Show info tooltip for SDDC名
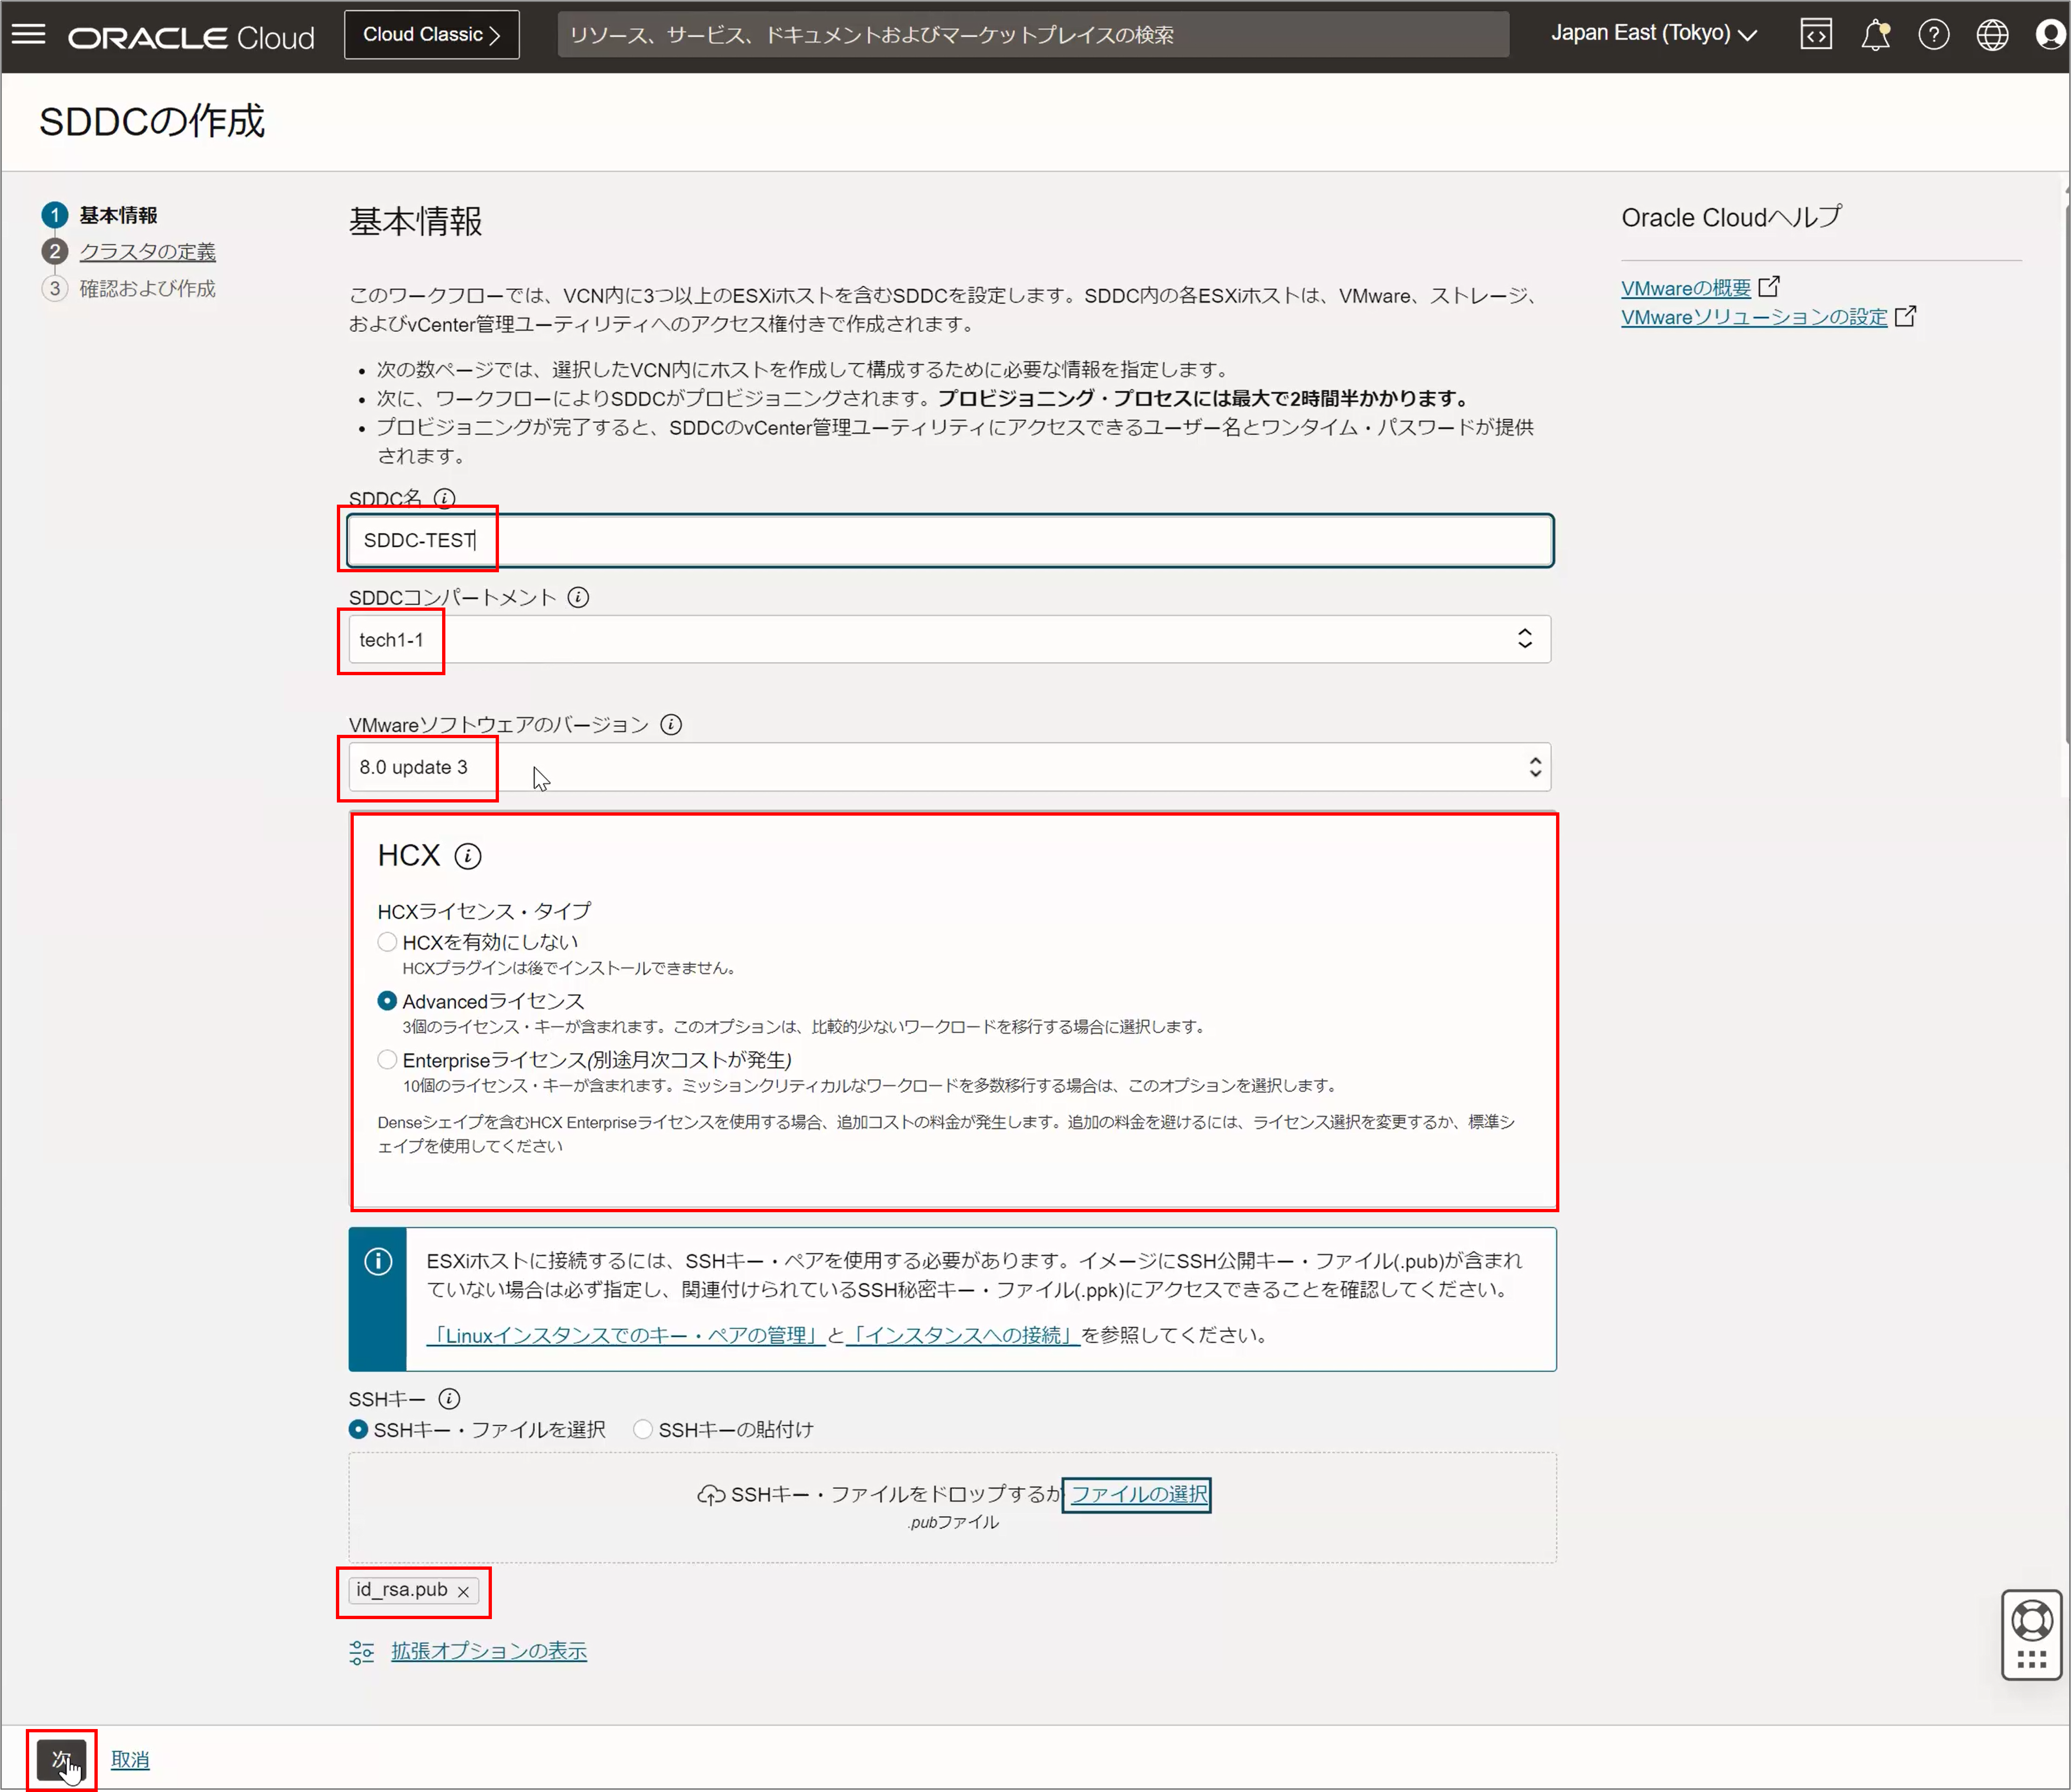 tap(445, 497)
